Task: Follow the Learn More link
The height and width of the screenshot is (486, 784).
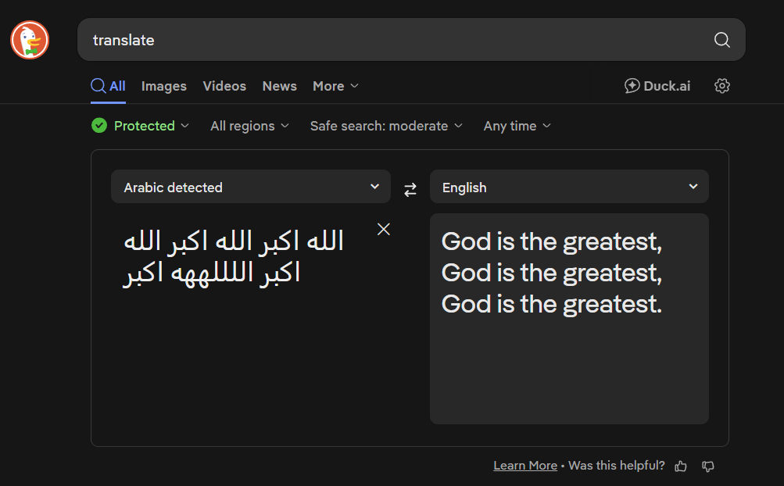Action: 525,466
